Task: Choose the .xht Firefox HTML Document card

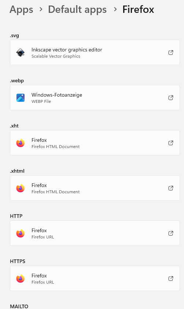Action: [x=95, y=143]
